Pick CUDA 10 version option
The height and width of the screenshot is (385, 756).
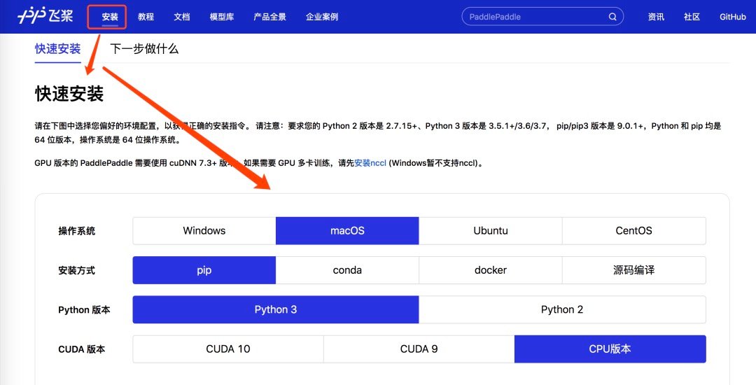click(228, 349)
